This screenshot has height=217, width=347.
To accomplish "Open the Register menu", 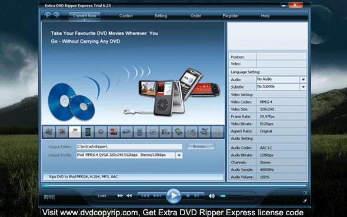I will click(231, 16).
